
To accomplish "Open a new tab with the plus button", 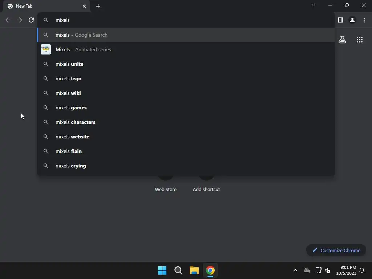I will [98, 6].
